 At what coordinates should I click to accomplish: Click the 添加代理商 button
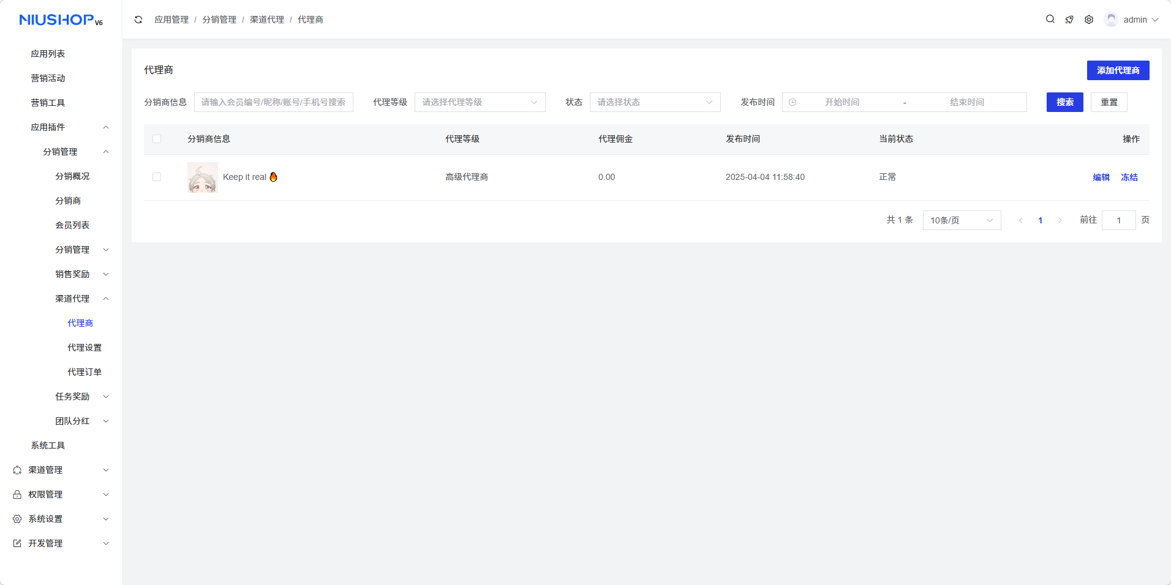pos(1118,70)
